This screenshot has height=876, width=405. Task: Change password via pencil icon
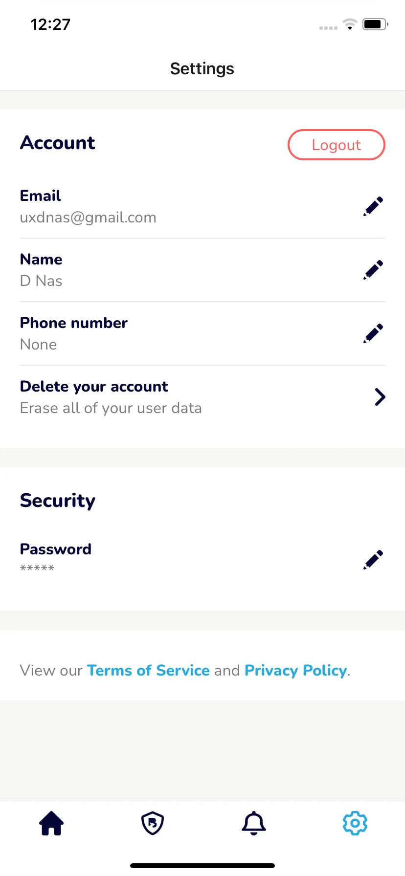tap(373, 560)
